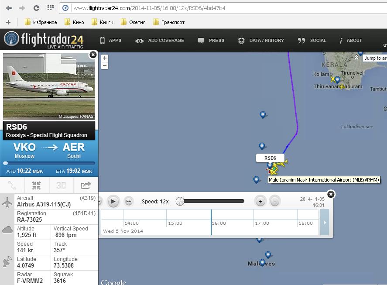The height and width of the screenshot is (285, 387).
Task: Go back with the browser back arrow
Action: [9, 8]
